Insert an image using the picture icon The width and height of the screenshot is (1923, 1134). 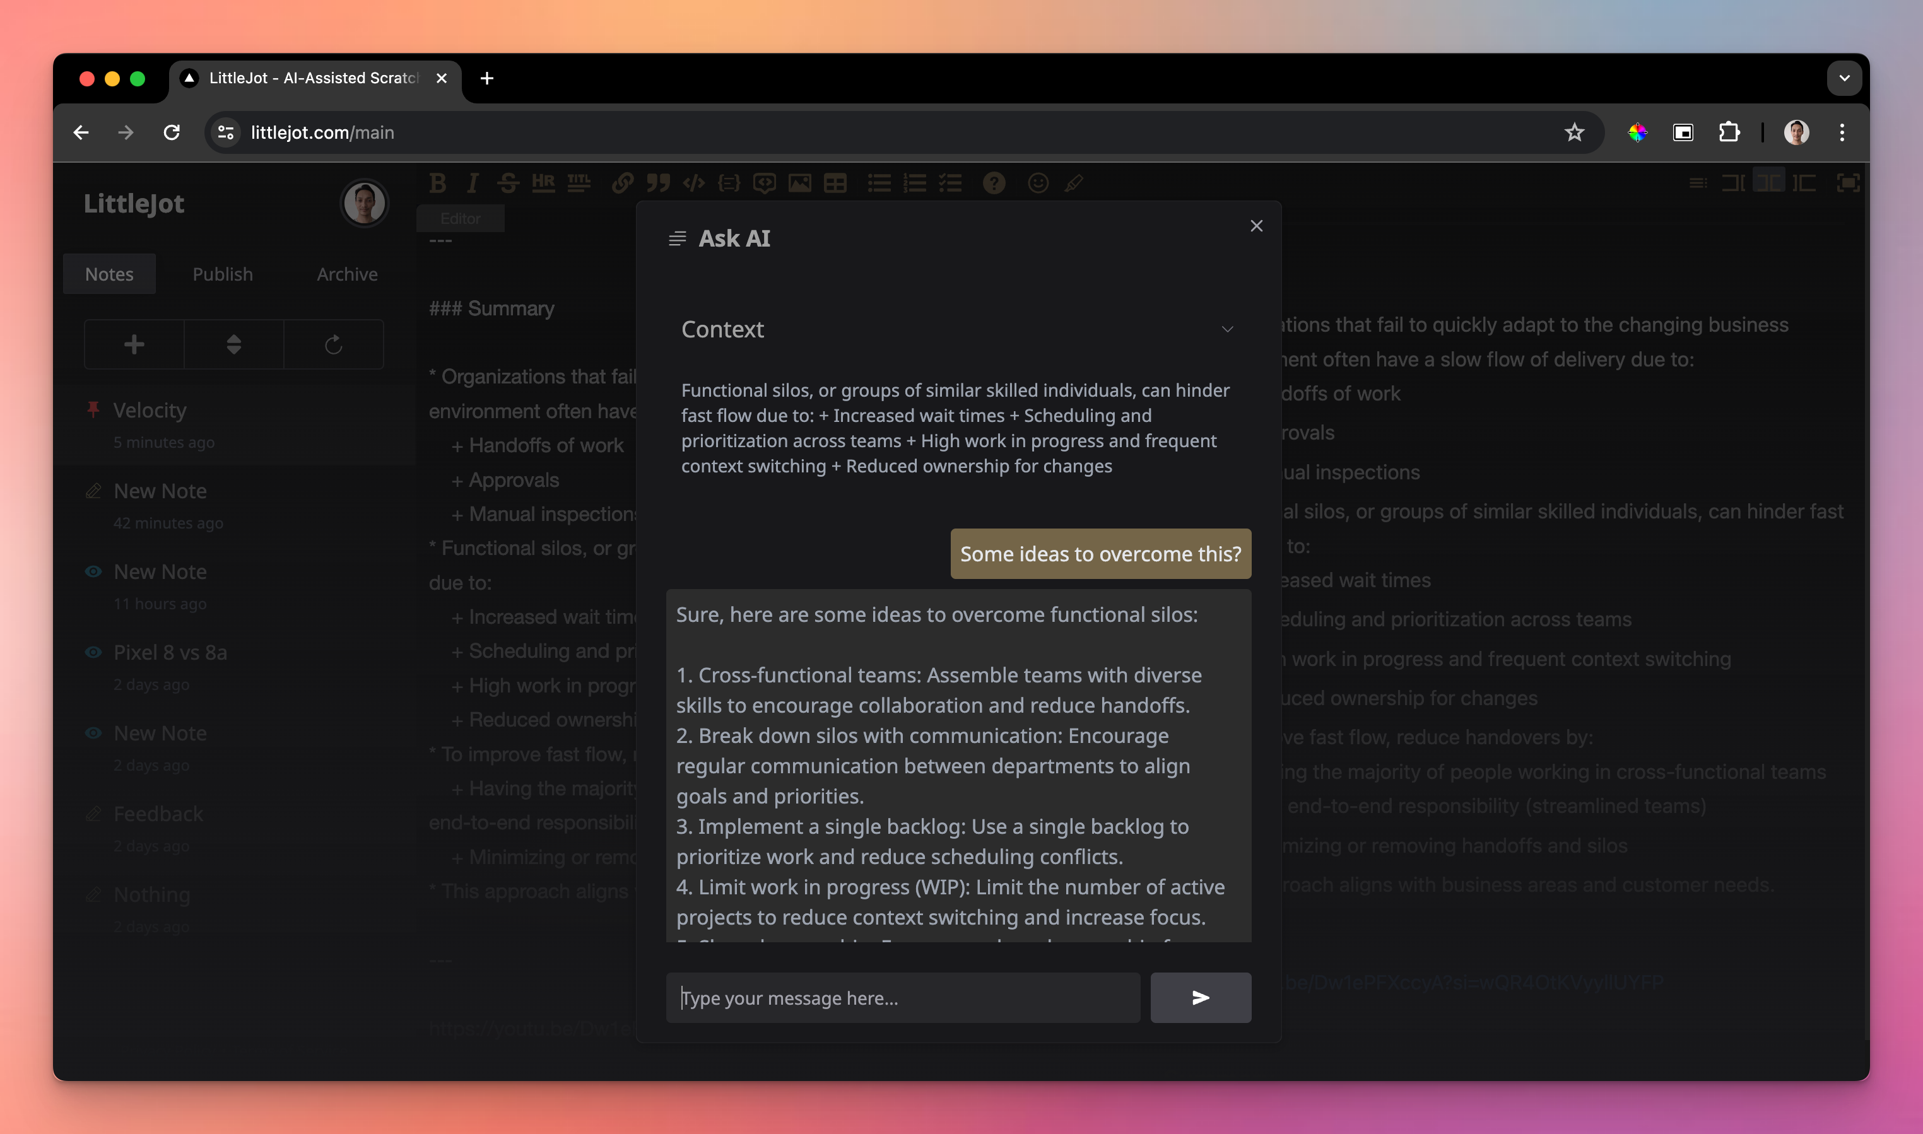pyautogui.click(x=799, y=183)
